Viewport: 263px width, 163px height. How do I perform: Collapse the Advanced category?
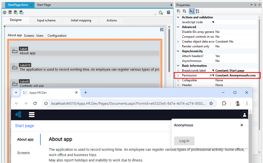pos(178,27)
